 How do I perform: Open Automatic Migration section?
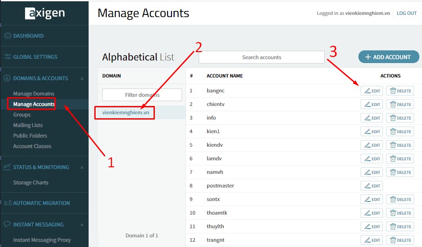(41, 203)
